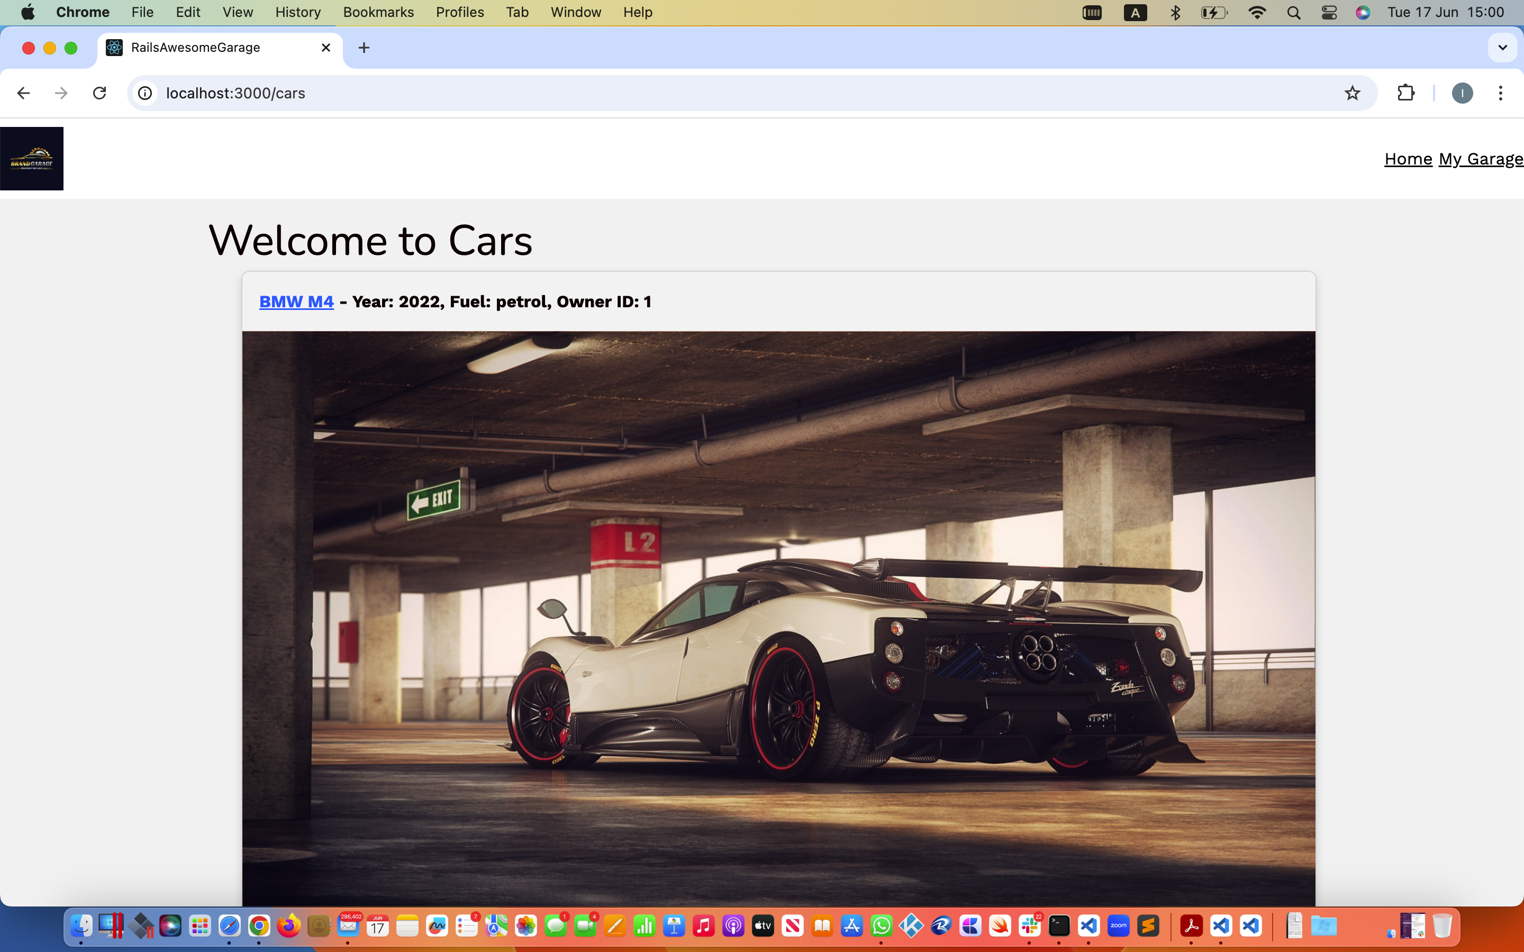Select the RailsAwesomeGarage tab
Screen dimensions: 1524x952
click(220, 48)
